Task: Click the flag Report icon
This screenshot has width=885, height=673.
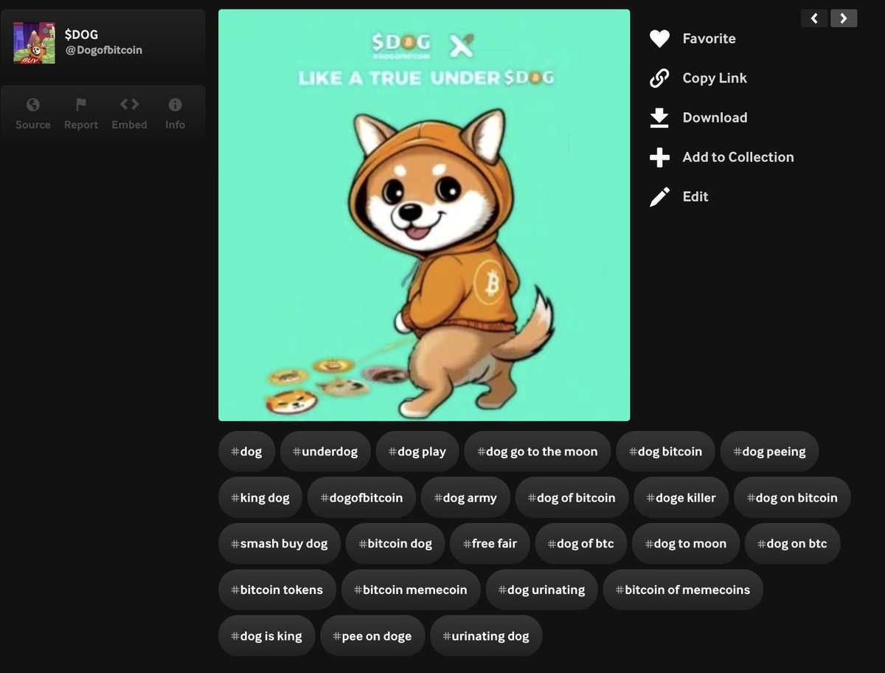Action: pyautogui.click(x=81, y=105)
